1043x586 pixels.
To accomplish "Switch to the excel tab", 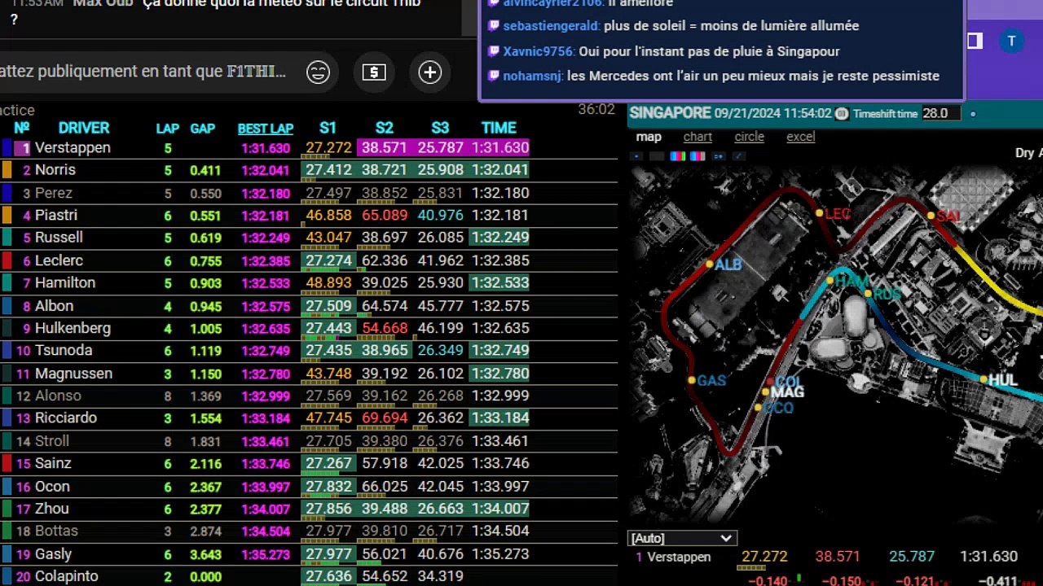I will (800, 137).
